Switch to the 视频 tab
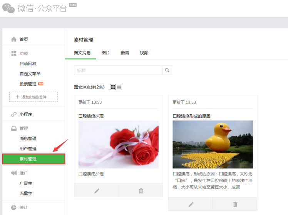The image size is (288, 215). click(144, 53)
